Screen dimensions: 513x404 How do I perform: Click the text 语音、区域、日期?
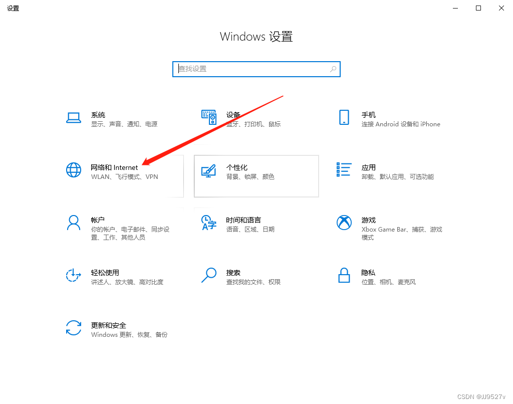[x=250, y=230]
